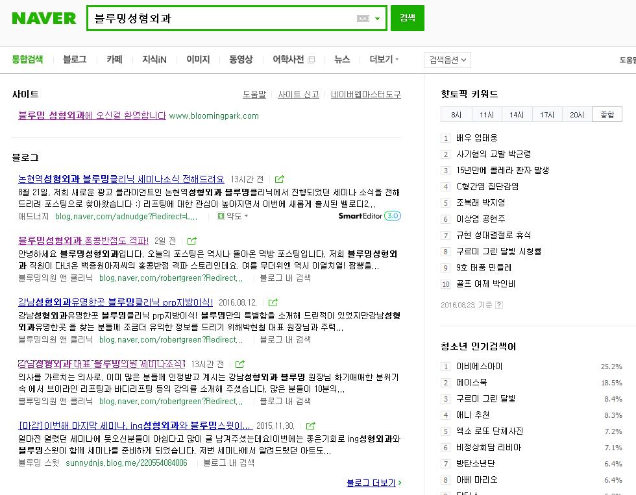Select the 17시 hot topic tab
This screenshot has width=636, height=495.
(546, 115)
